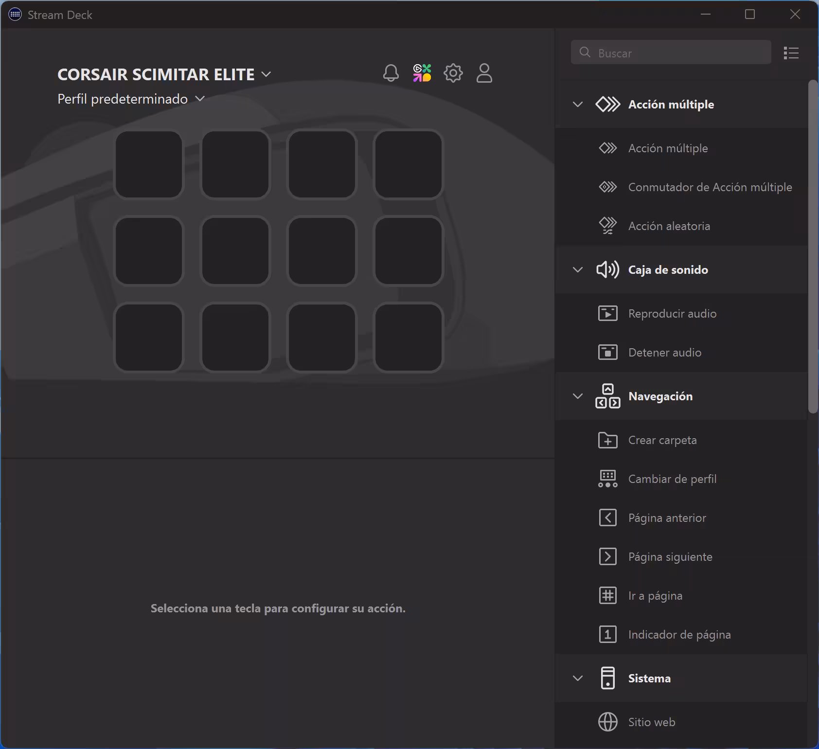The image size is (819, 749).
Task: Click the Reproducir audio label
Action: [673, 314]
